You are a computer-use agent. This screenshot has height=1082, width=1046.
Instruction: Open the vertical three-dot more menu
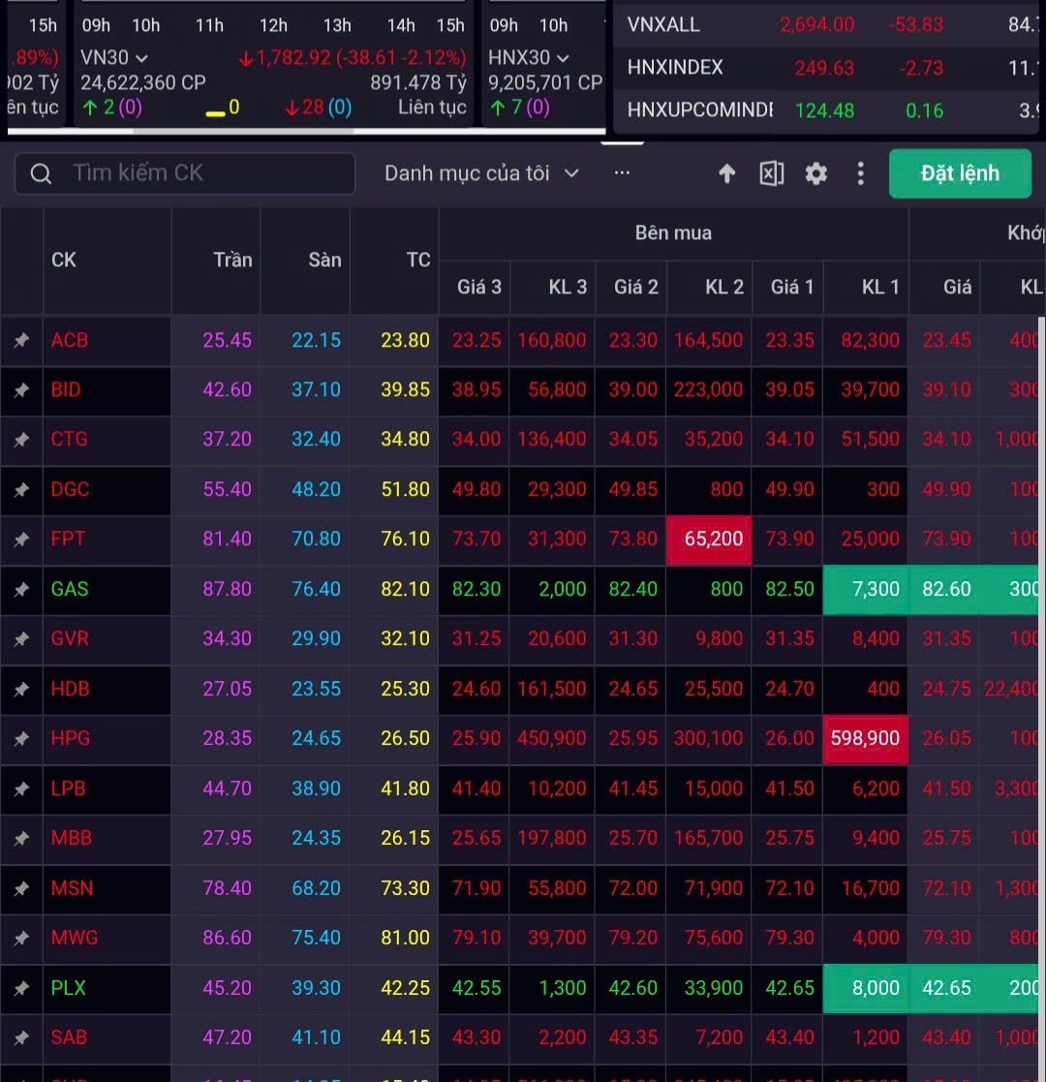(x=860, y=173)
